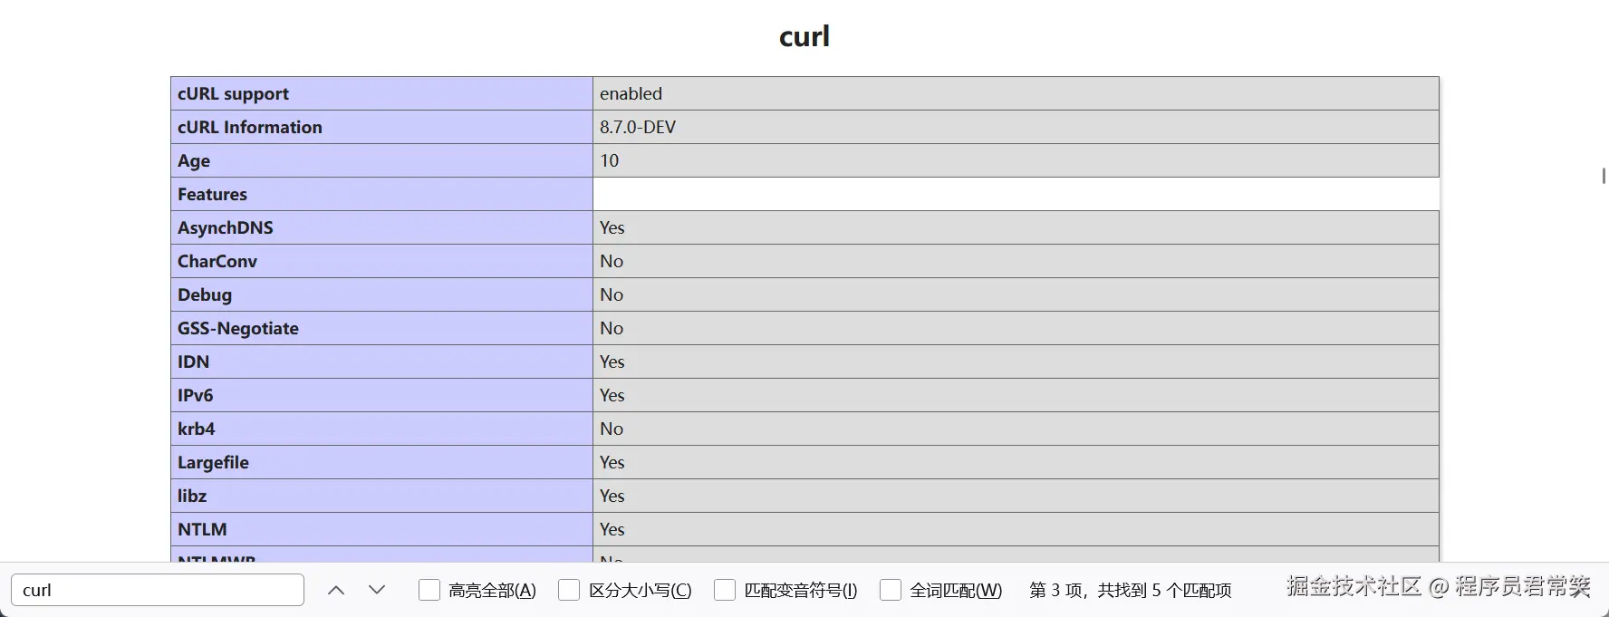Check the 匹配变音符号 diacritics option
The width and height of the screenshot is (1609, 617).
725,590
